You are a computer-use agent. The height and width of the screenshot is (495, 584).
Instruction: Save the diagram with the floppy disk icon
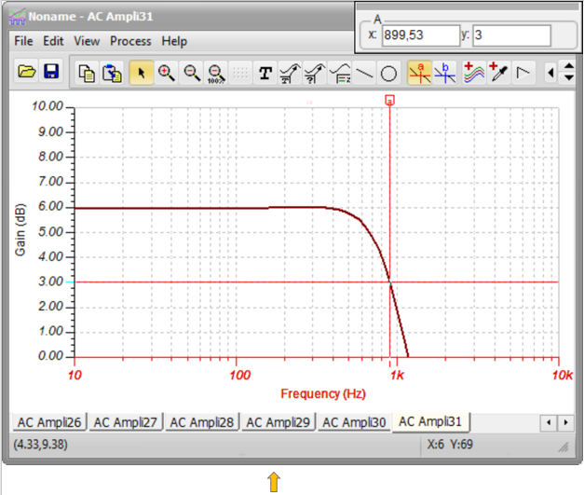pos(50,72)
